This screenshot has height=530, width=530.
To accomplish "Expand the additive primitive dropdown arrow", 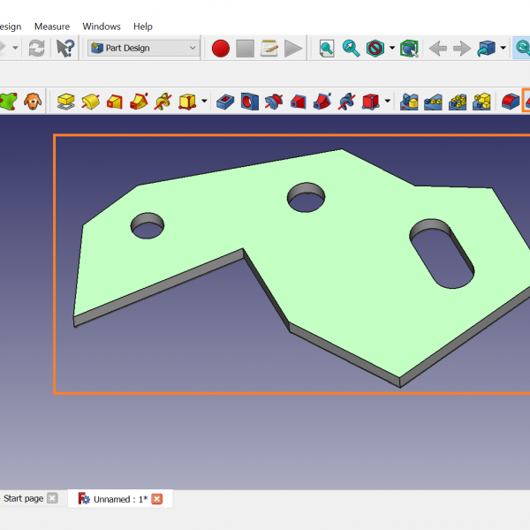I will (205, 102).
